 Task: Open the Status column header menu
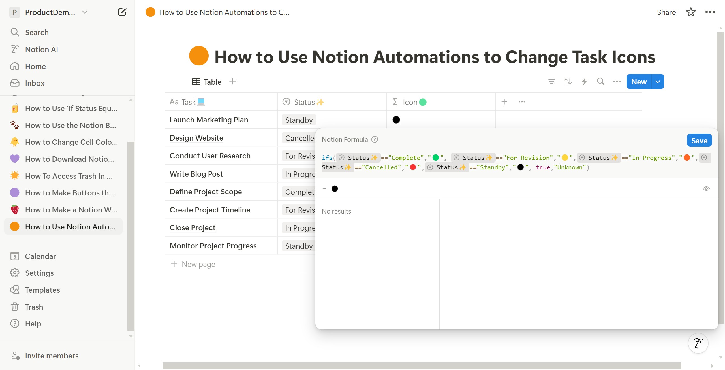tap(332, 102)
